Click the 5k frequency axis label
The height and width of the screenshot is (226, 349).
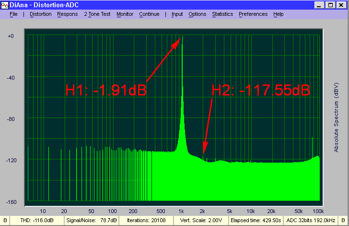[x=230, y=211]
